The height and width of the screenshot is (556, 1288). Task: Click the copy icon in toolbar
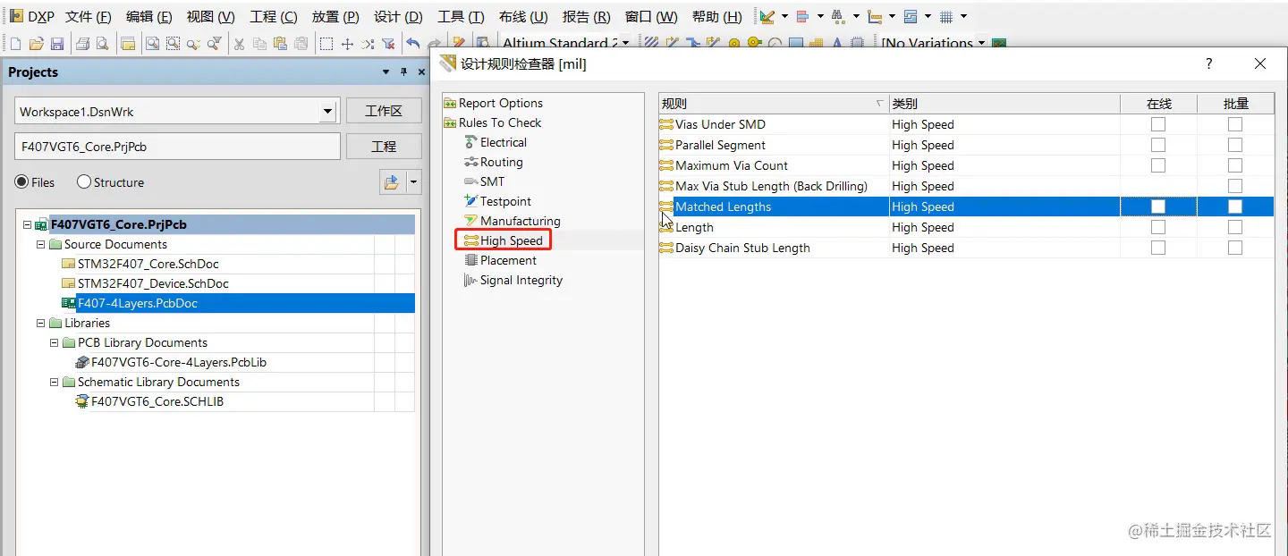point(259,44)
